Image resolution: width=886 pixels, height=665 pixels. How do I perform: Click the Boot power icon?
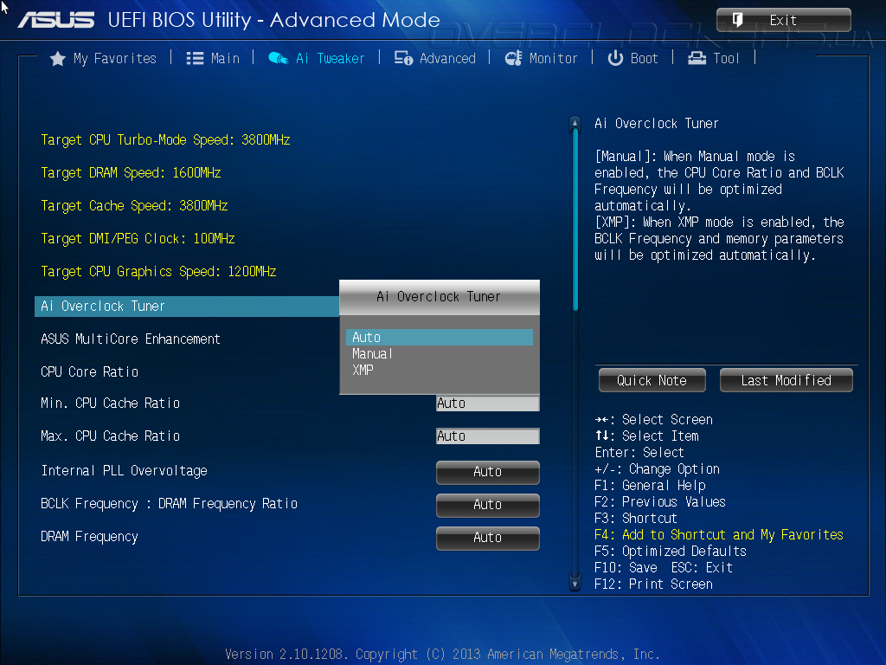coord(615,58)
